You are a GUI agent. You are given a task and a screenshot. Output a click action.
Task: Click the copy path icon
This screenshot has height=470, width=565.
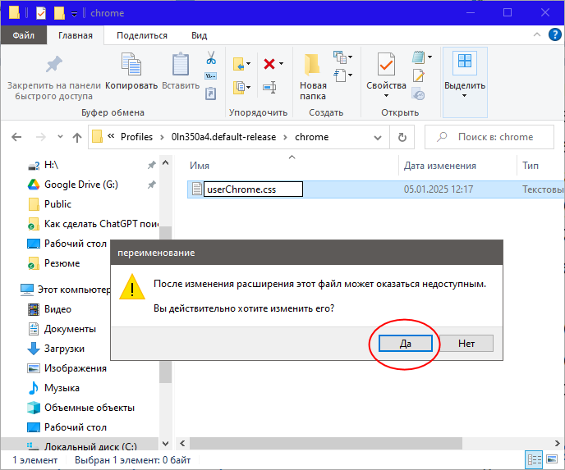211,75
